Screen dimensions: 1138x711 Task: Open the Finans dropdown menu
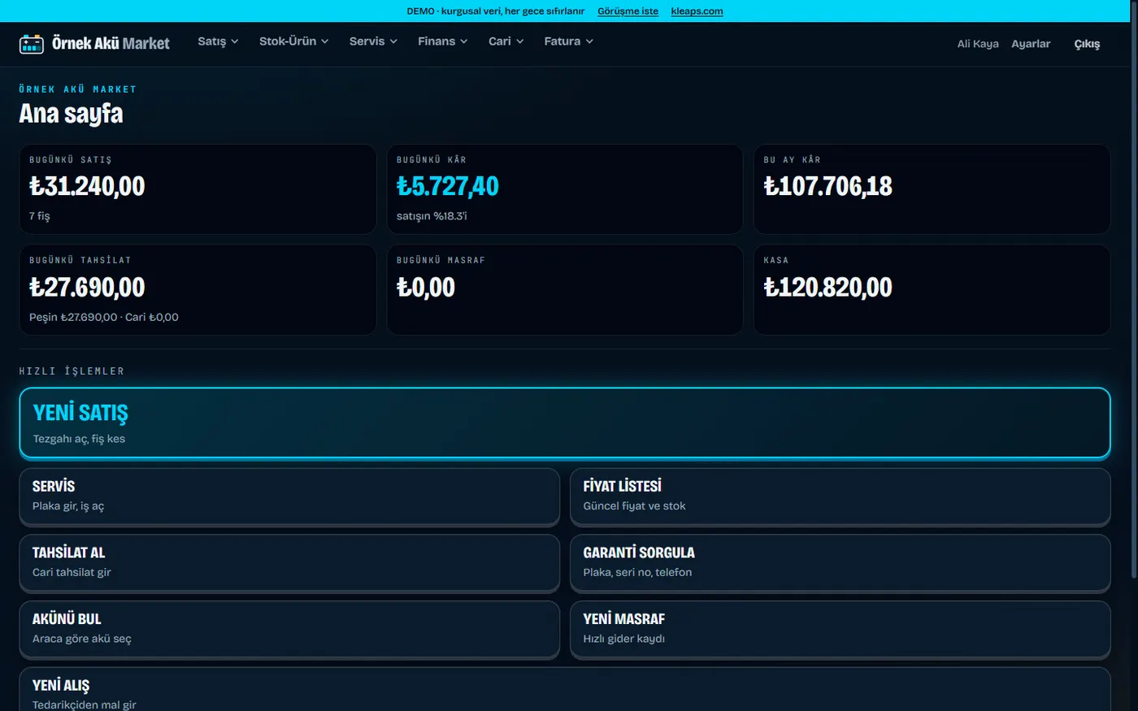pyautogui.click(x=443, y=41)
